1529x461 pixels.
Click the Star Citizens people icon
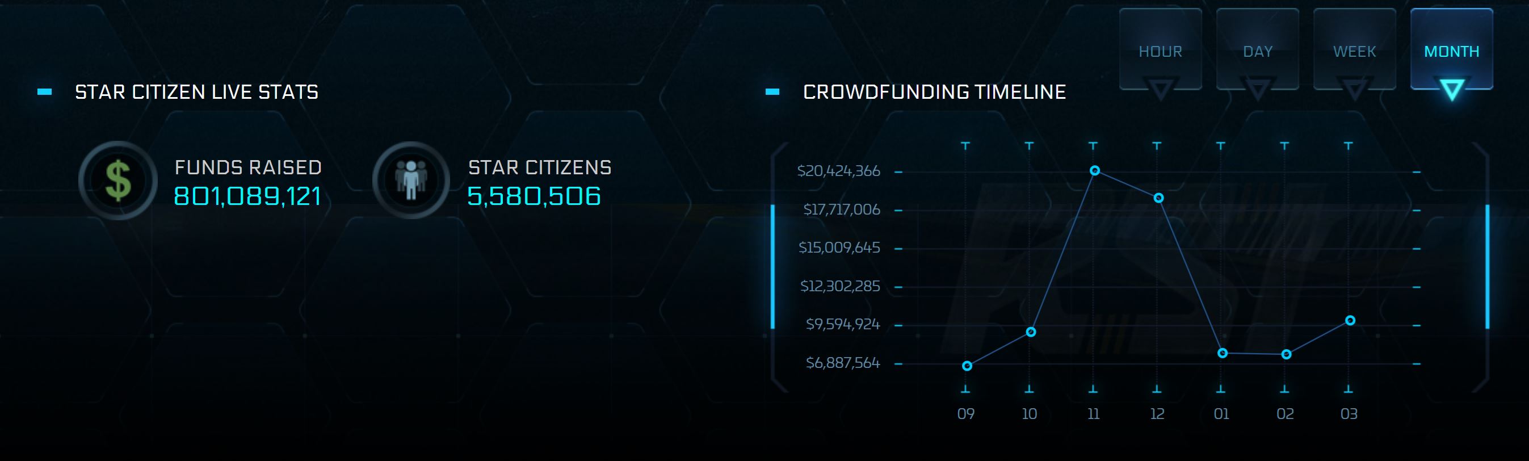[x=411, y=180]
